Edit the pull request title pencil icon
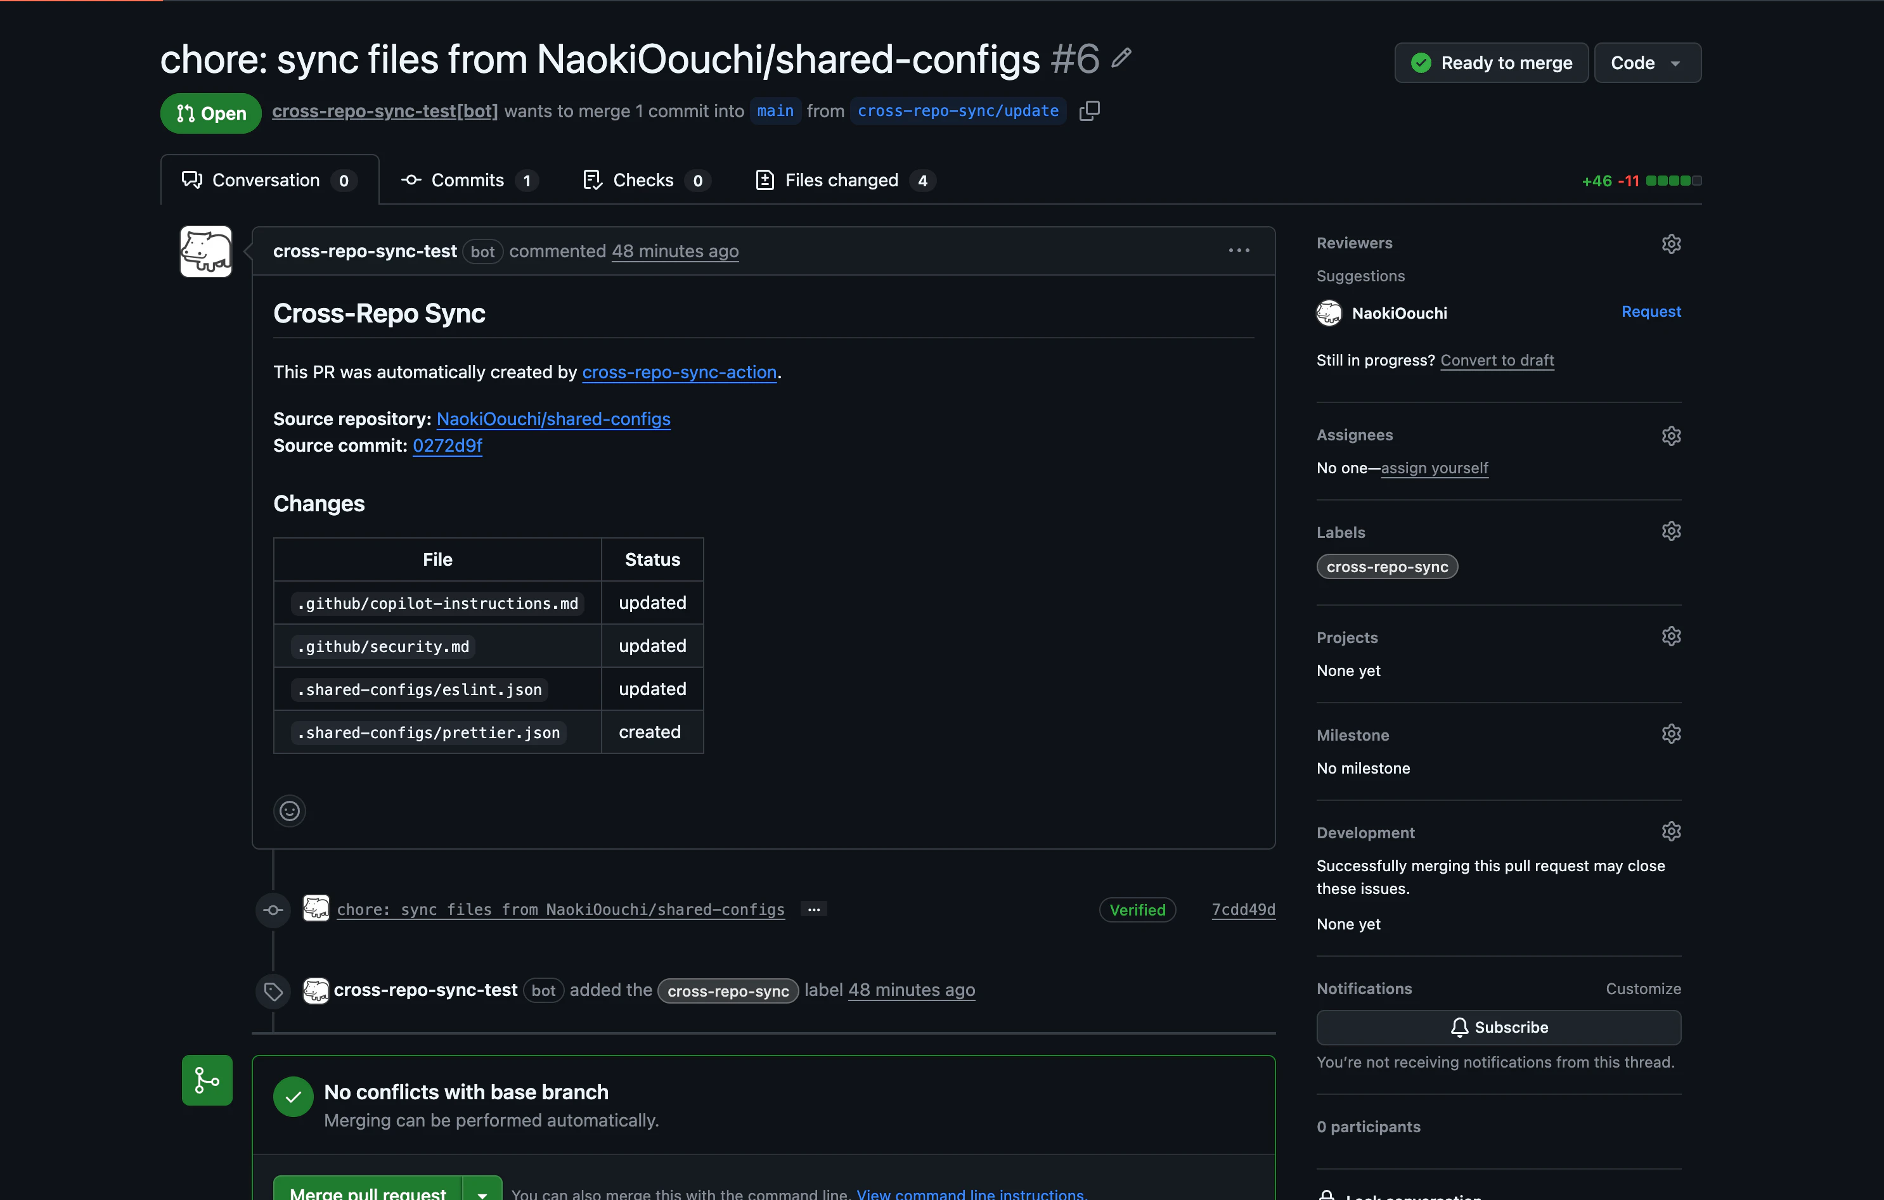Image resolution: width=1884 pixels, height=1200 pixels. pos(1121,58)
